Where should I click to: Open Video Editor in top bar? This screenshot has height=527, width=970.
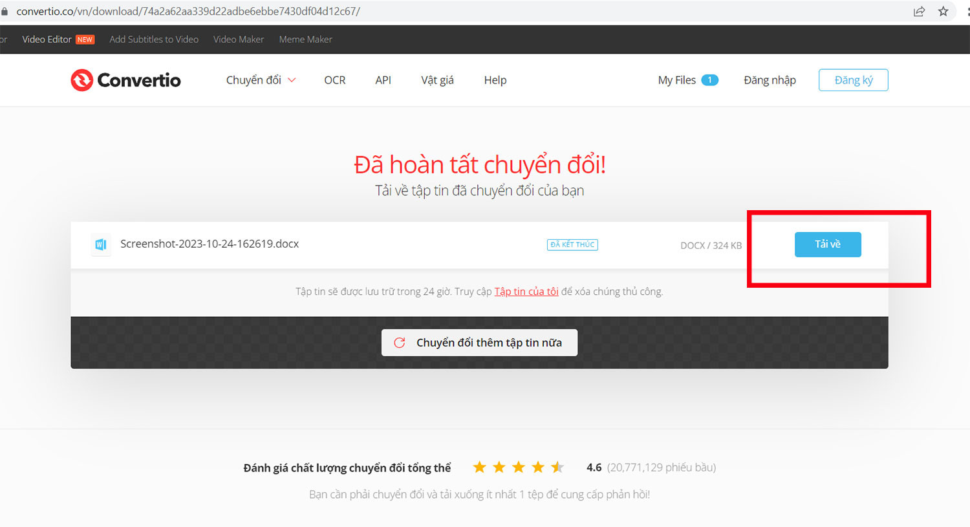pyautogui.click(x=47, y=39)
